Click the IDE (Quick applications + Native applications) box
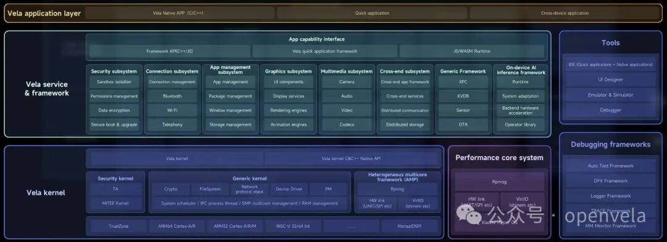Screen dimensions: 667x242 click(x=610, y=65)
